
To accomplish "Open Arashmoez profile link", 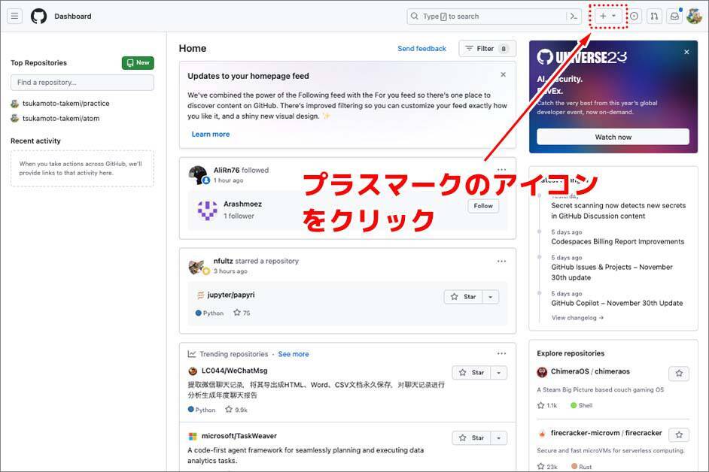I will [243, 204].
